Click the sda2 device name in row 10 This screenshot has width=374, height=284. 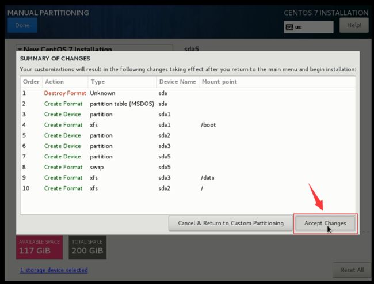click(165, 188)
